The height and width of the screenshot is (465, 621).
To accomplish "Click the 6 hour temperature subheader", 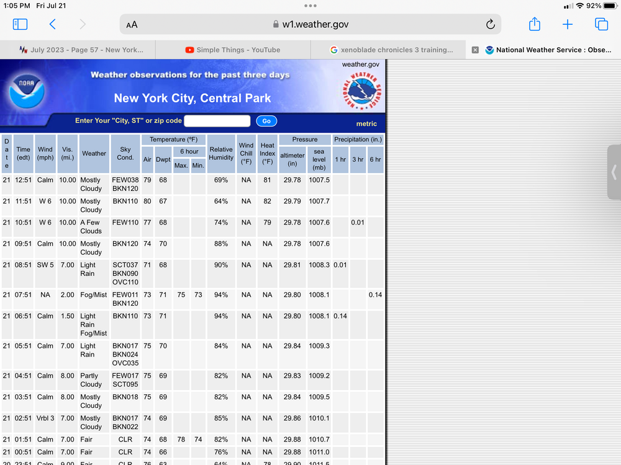I will 189,151.
